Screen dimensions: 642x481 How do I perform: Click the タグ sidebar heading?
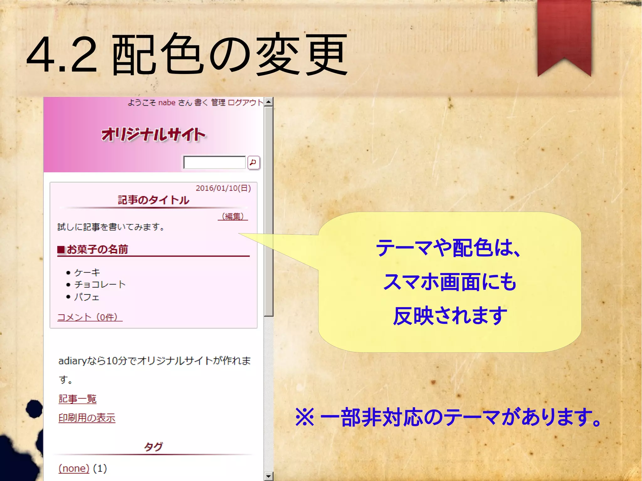(x=153, y=447)
